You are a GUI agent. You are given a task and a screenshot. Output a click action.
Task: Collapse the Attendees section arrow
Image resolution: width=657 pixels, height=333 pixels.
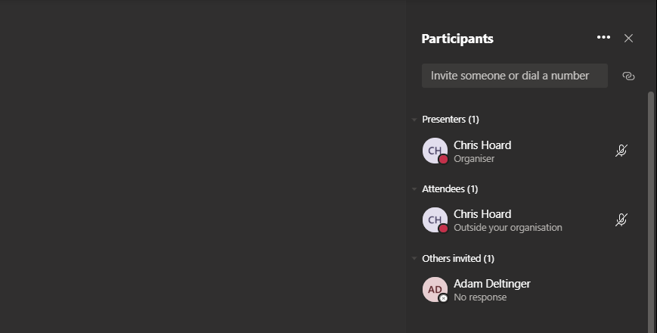coord(414,189)
